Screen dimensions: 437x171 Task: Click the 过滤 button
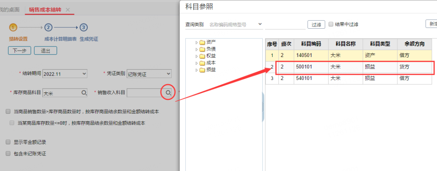coord(316,25)
